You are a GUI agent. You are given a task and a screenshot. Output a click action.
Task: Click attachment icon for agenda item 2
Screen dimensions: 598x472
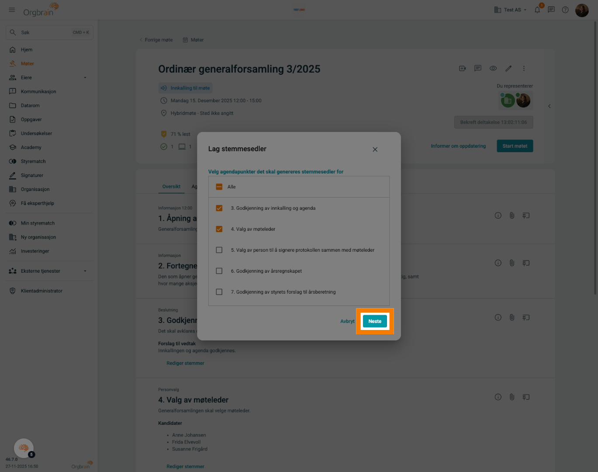pyautogui.click(x=512, y=263)
